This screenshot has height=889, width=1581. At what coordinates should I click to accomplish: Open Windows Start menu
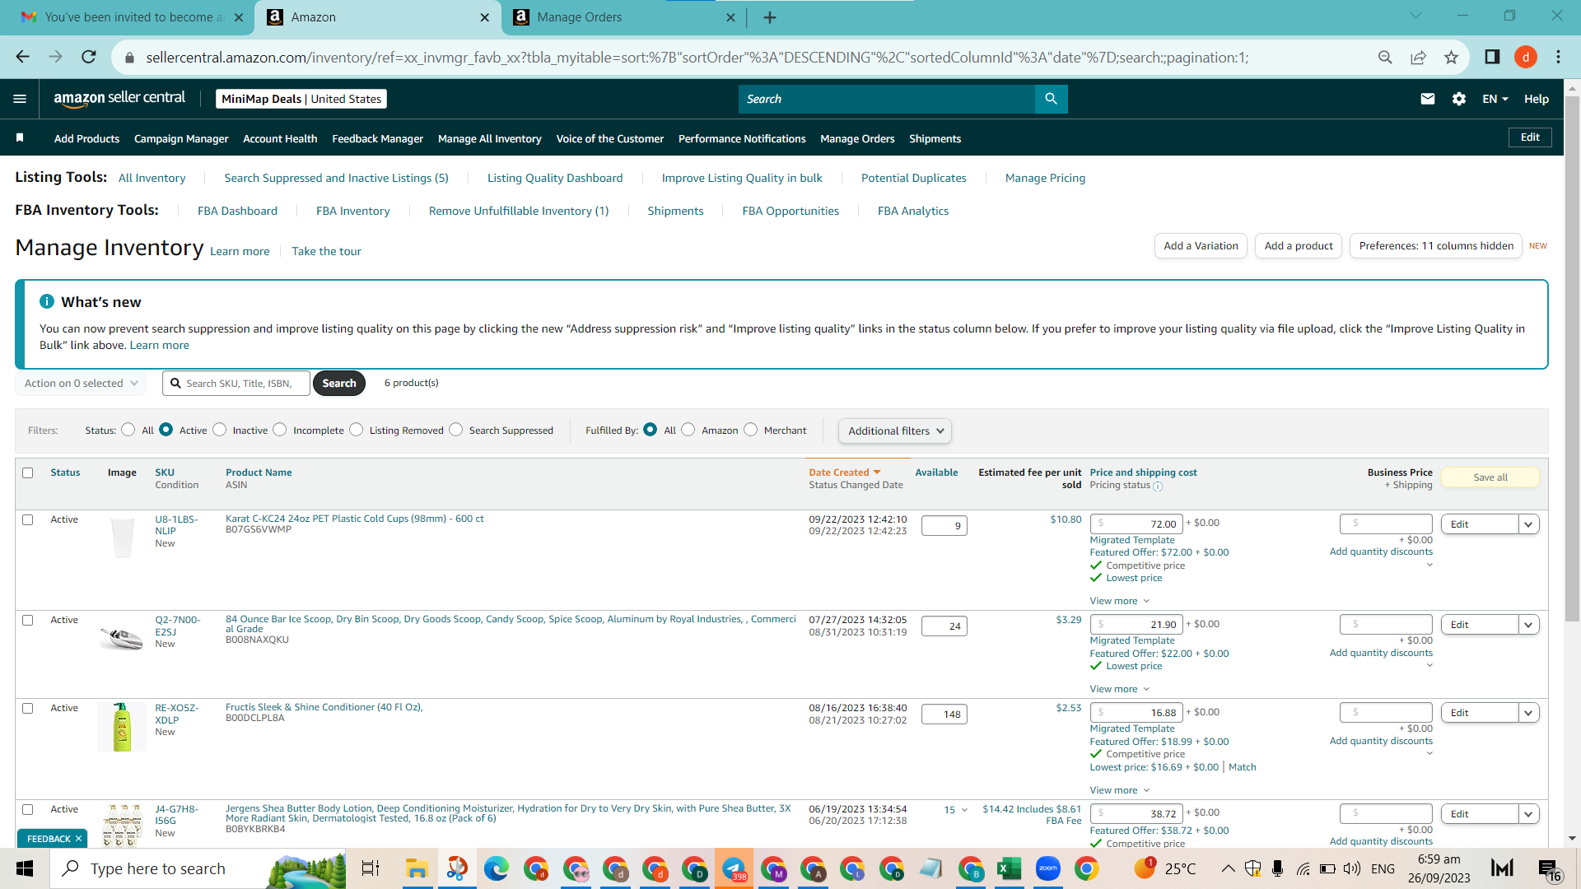click(25, 868)
